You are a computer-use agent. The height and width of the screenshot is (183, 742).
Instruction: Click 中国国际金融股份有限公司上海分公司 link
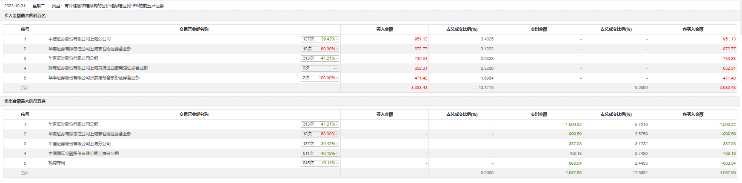pyautogui.click(x=84, y=154)
